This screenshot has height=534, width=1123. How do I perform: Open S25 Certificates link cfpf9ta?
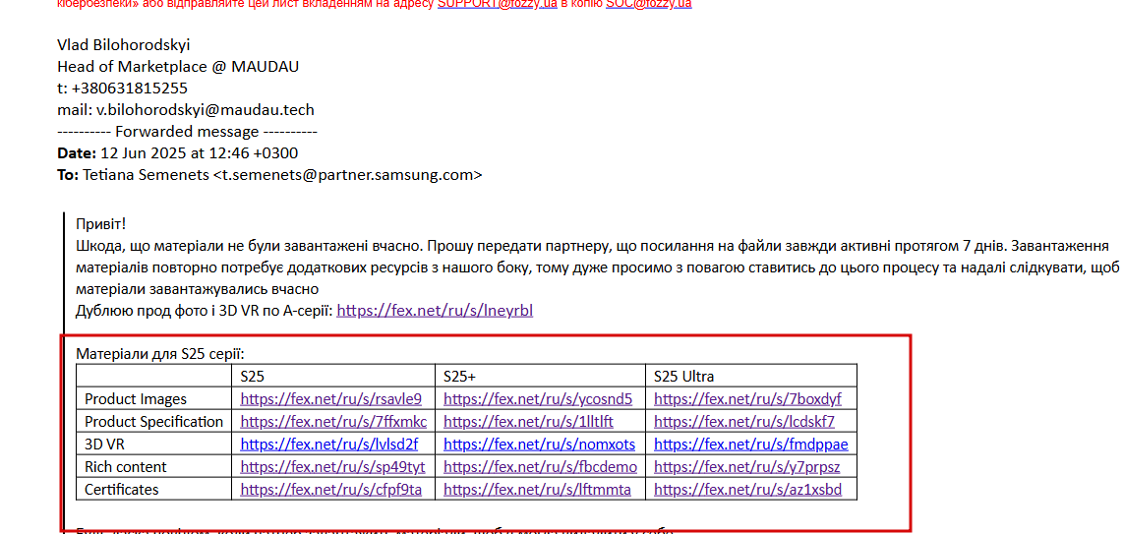point(331,491)
